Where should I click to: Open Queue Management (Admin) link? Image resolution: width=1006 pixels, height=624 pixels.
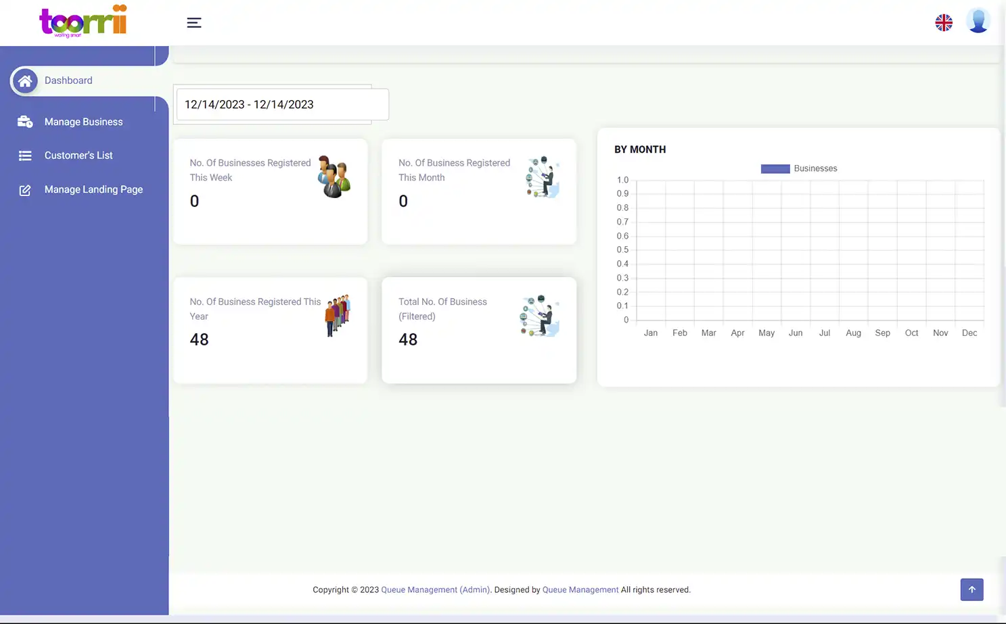[x=435, y=590]
